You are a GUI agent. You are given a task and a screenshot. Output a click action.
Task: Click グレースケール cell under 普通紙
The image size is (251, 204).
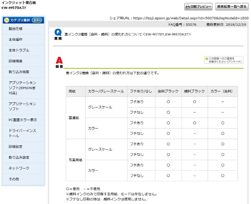click(106, 107)
